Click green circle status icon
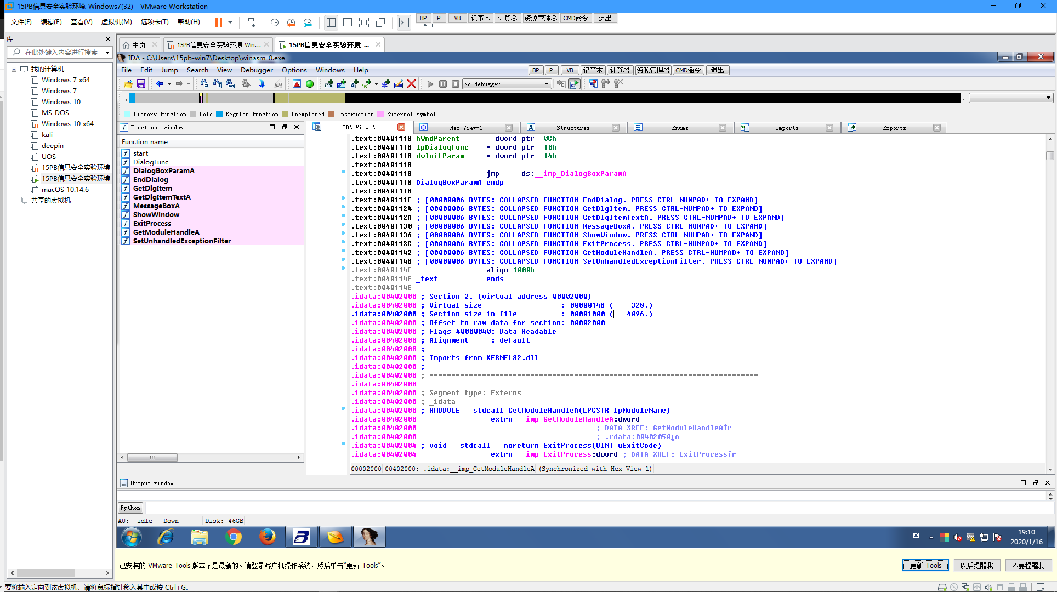Viewport: 1057px width, 592px height. [x=310, y=84]
